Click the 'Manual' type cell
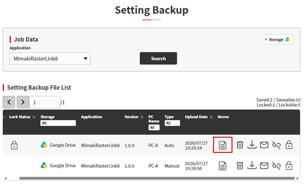The width and height of the screenshot is (306, 184). click(172, 166)
